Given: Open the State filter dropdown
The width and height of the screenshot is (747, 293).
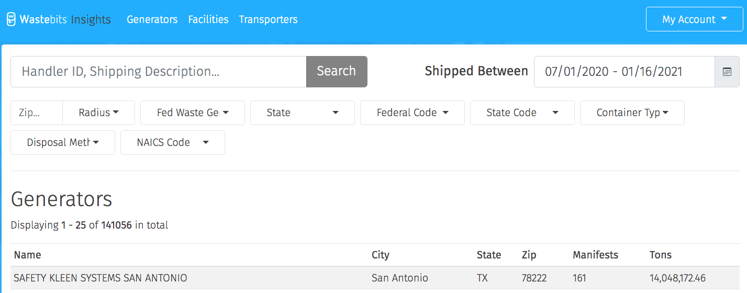Looking at the screenshot, I should pyautogui.click(x=303, y=112).
